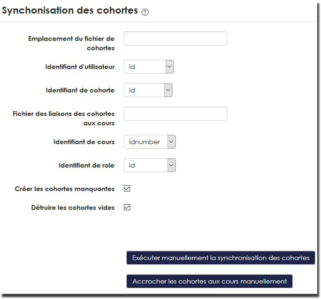Click the Détruire les cohortes vides label
This screenshot has width=321, height=299.
pos(73,207)
